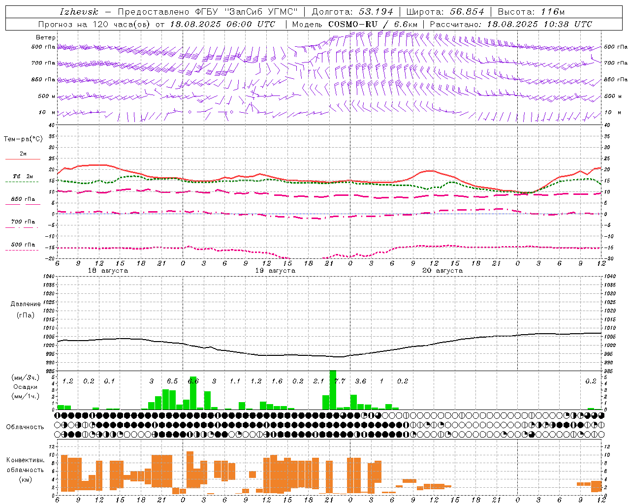Click the 18 августа date label
This screenshot has width=630, height=504.
(x=108, y=271)
